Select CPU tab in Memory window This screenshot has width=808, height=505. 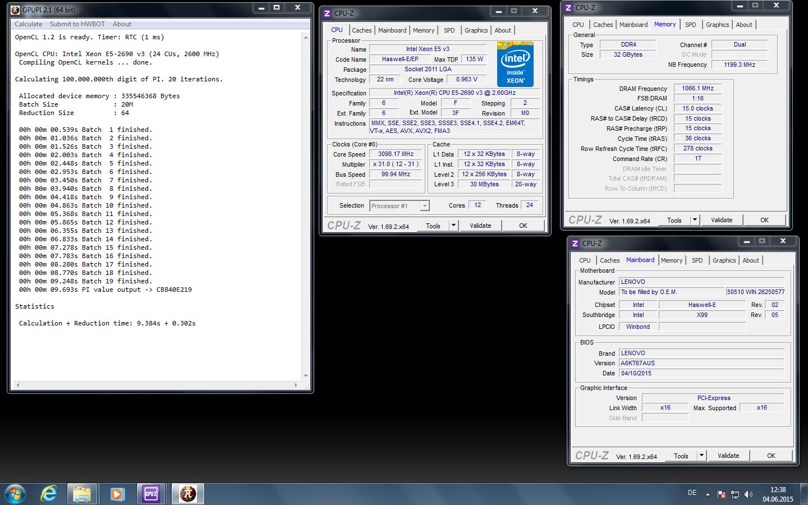[x=579, y=25]
